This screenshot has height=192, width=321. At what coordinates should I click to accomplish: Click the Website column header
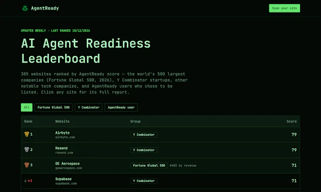(x=62, y=121)
